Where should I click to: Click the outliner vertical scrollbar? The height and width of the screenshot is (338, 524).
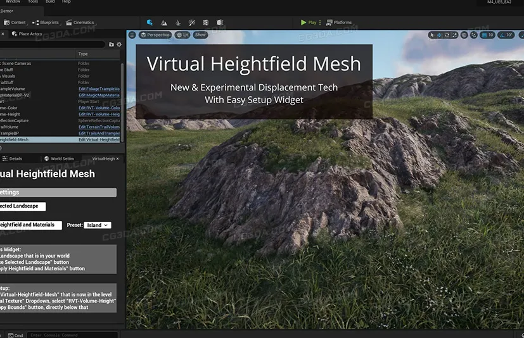tap(122, 102)
